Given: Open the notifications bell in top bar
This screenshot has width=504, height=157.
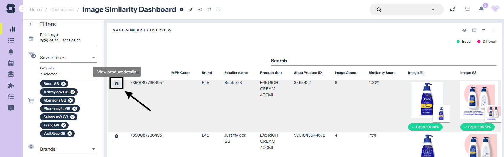Looking at the screenshot, I should pos(481,9).
